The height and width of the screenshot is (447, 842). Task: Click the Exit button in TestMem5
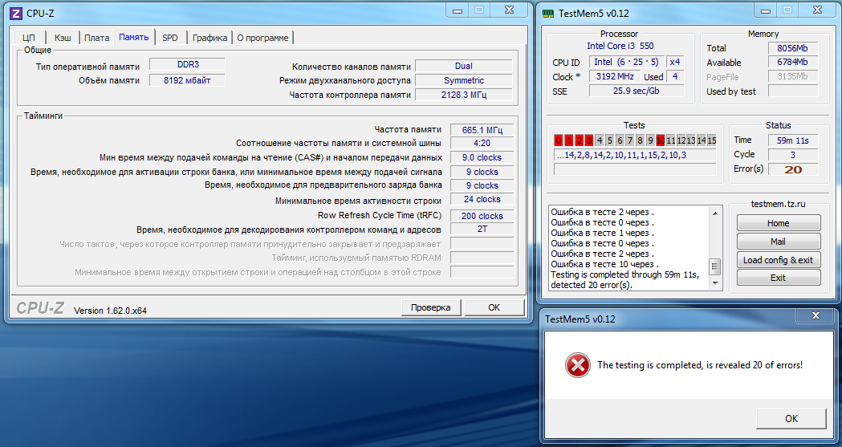(x=778, y=278)
